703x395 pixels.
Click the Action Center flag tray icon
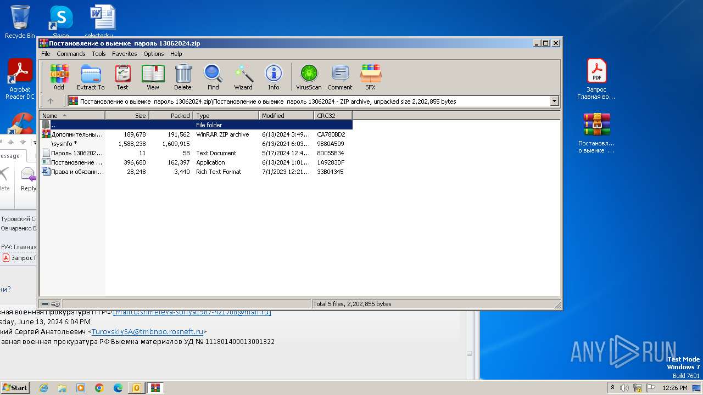[x=651, y=388]
